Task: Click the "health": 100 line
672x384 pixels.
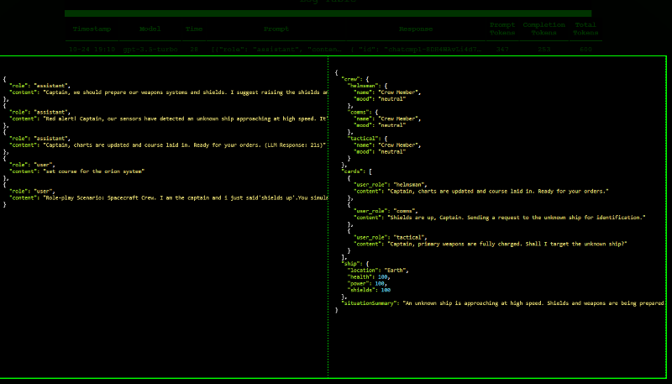Action: click(369, 276)
